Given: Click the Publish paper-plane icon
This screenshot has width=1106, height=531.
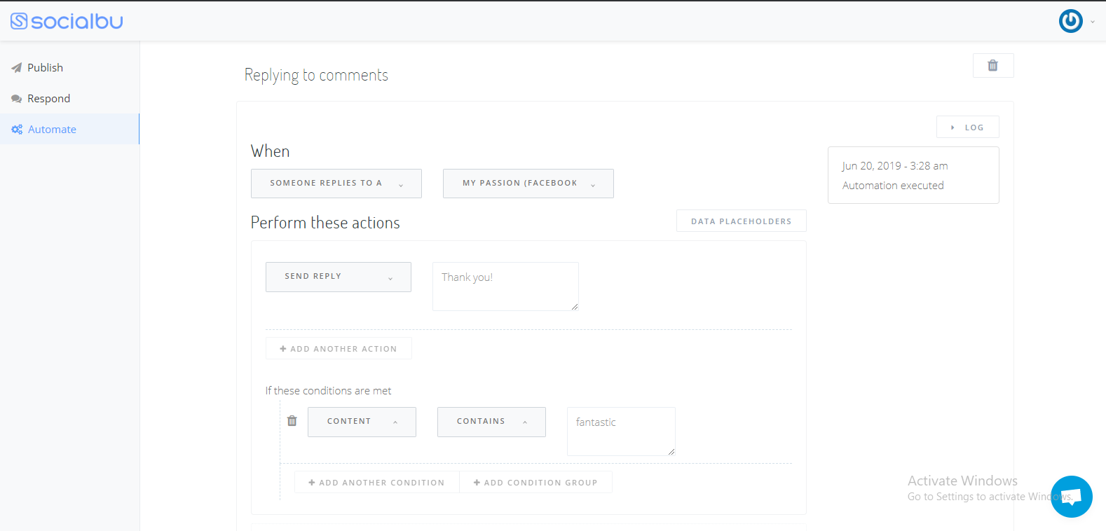Looking at the screenshot, I should click(x=16, y=68).
